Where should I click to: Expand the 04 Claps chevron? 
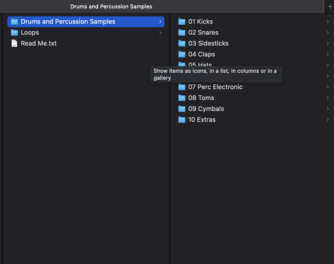click(328, 54)
